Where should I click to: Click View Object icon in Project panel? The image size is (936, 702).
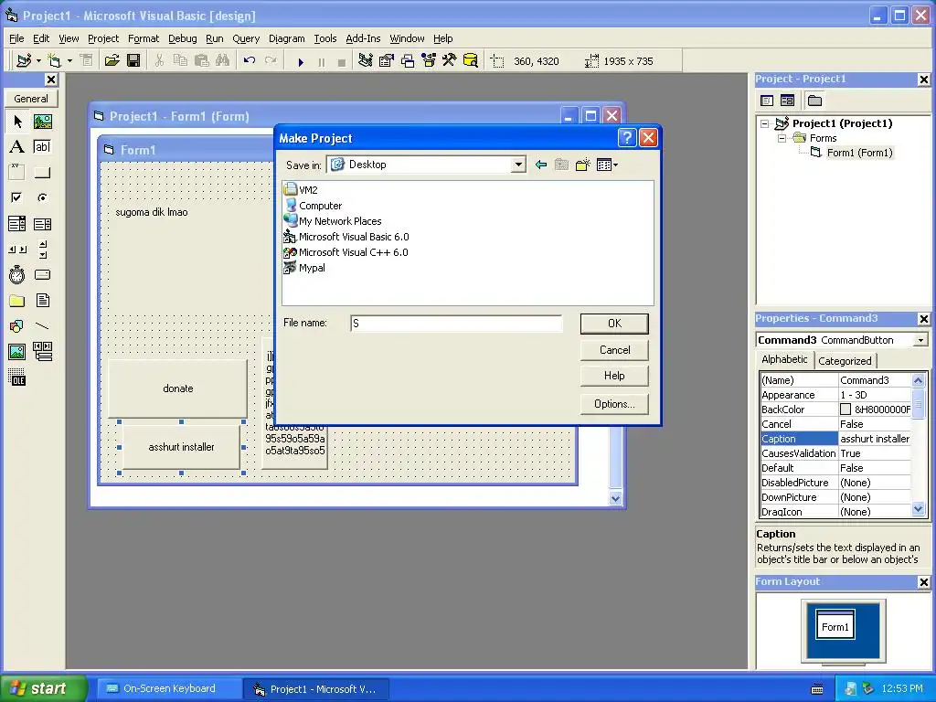(787, 101)
